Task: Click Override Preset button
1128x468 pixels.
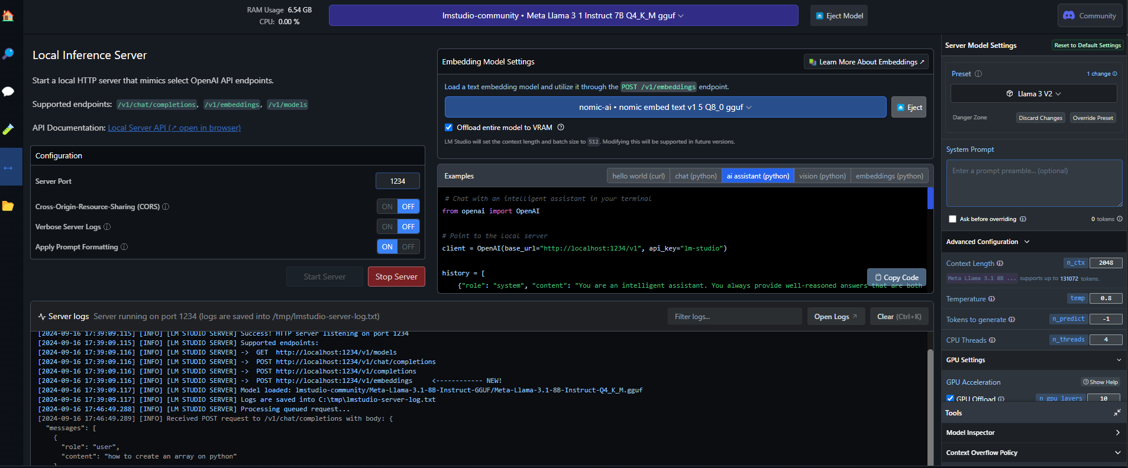Action: 1093,118
